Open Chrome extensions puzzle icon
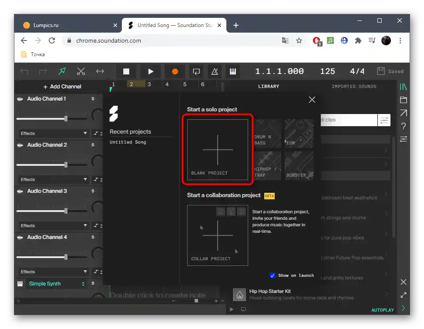 point(358,40)
